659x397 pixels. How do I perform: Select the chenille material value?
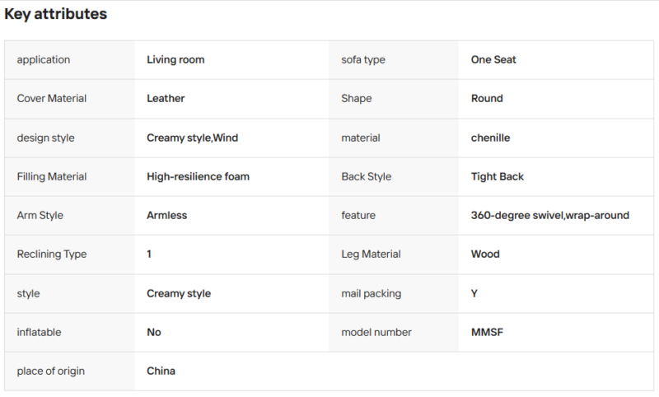[x=490, y=138]
